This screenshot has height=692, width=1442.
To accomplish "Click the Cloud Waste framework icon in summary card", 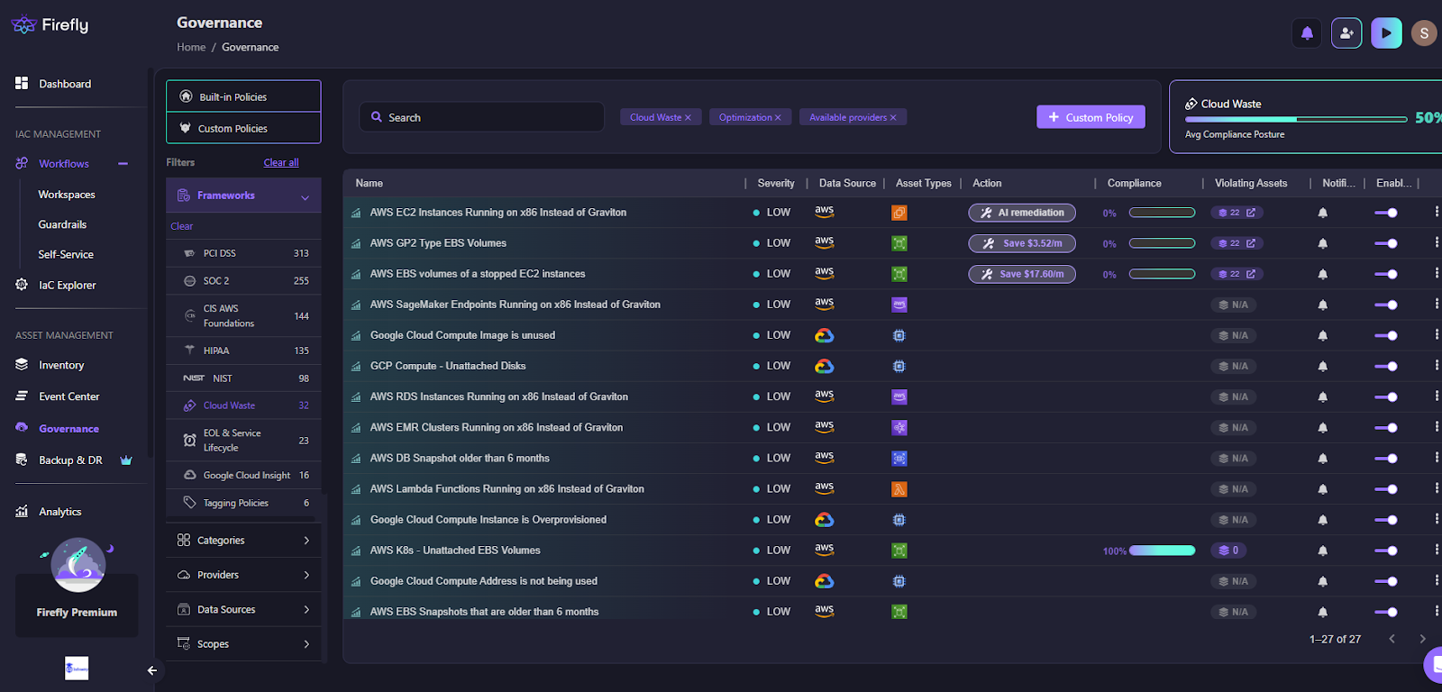I will tap(1191, 105).
